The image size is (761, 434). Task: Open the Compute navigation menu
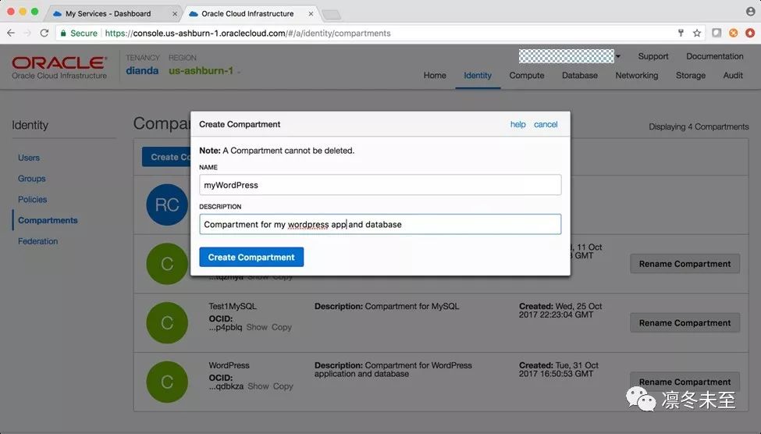[527, 75]
